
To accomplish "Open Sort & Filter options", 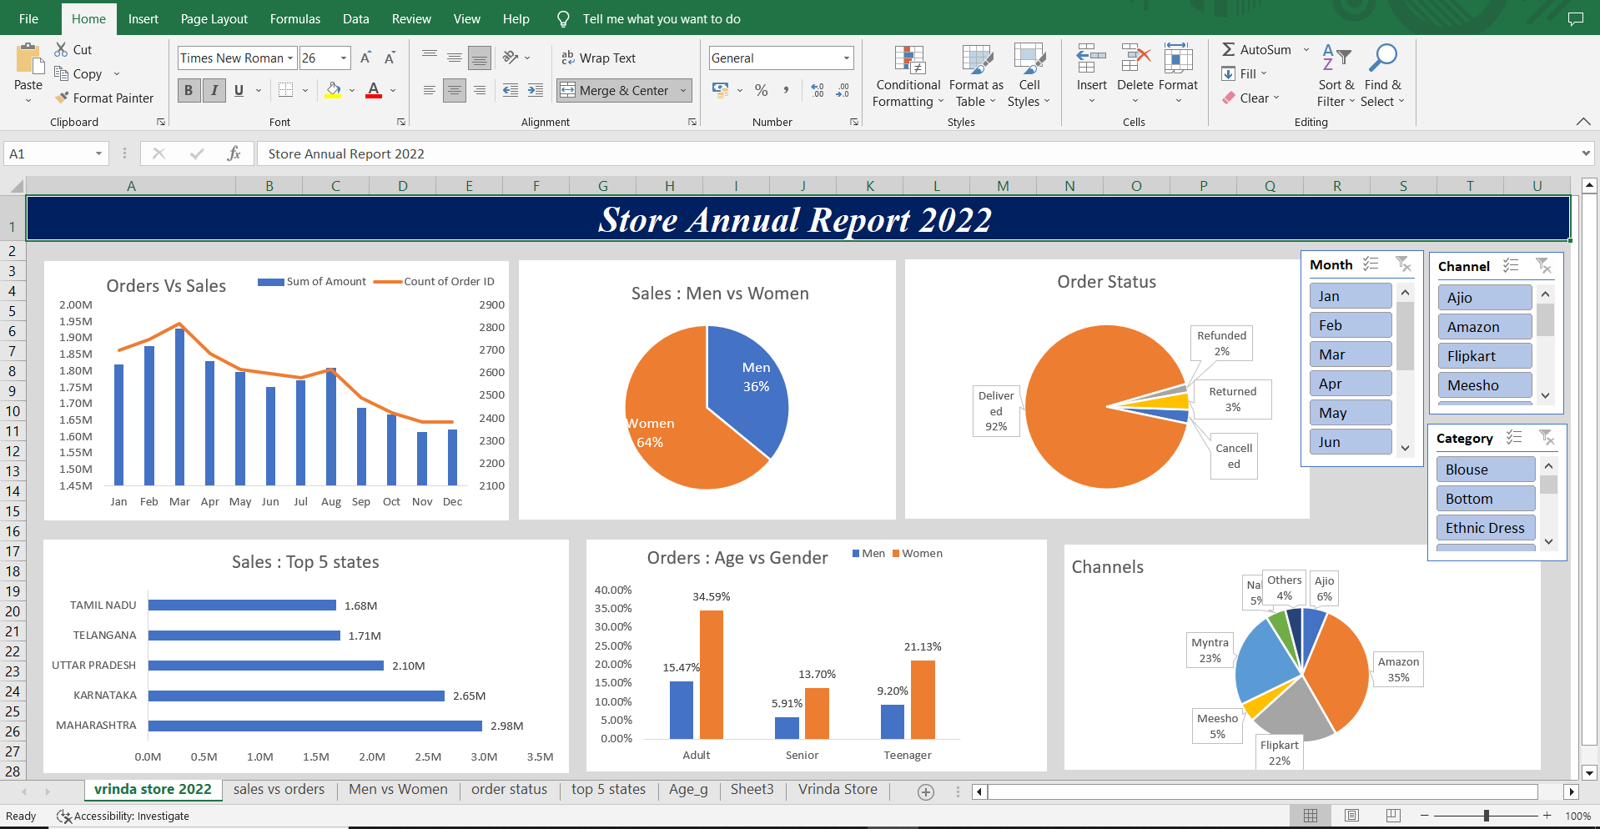I will point(1336,75).
